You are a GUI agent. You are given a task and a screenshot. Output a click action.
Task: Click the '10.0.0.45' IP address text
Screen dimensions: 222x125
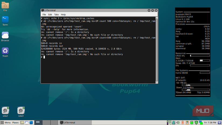205,80
